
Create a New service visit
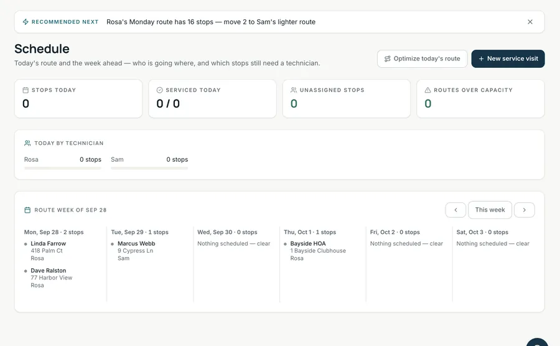click(x=508, y=58)
